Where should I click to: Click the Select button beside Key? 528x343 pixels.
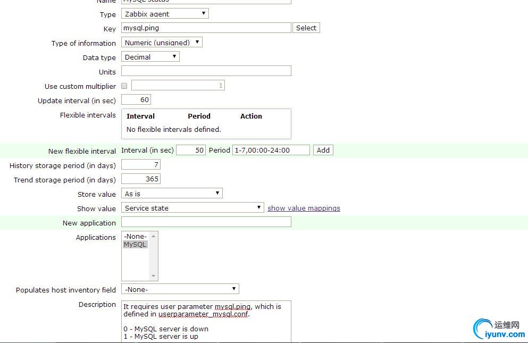click(306, 28)
